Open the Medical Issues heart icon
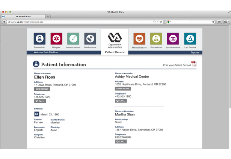The width and height of the screenshot is (231, 159). tap(139, 39)
